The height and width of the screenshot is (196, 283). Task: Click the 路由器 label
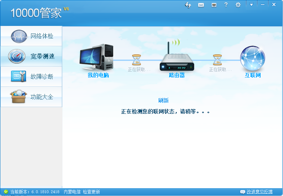pos(177,75)
